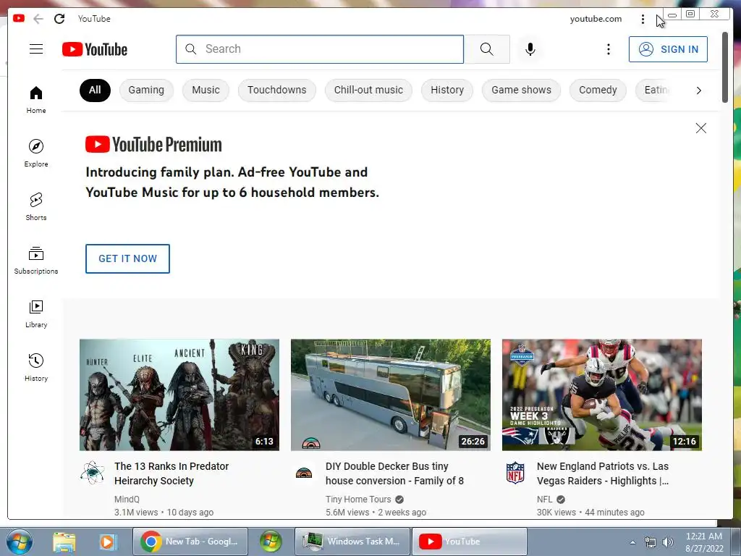Click title 'DIY Double Decker Bus tiny house conversion'
Screen dimensions: 741x556
click(394, 473)
